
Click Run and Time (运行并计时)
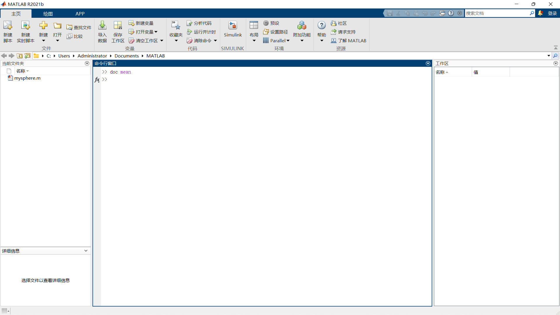click(201, 32)
